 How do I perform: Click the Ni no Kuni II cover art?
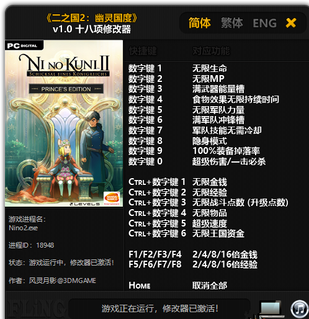[64, 124]
